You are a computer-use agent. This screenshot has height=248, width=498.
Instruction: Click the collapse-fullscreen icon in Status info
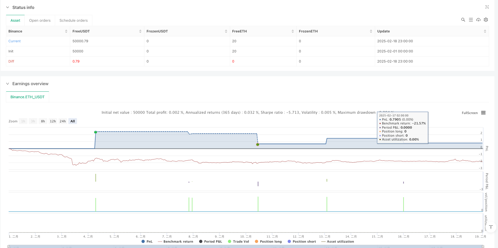pos(487,7)
